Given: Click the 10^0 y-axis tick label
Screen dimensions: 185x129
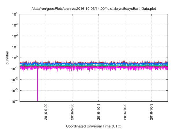Looking at the screenshot, I should (x=15, y=58).
